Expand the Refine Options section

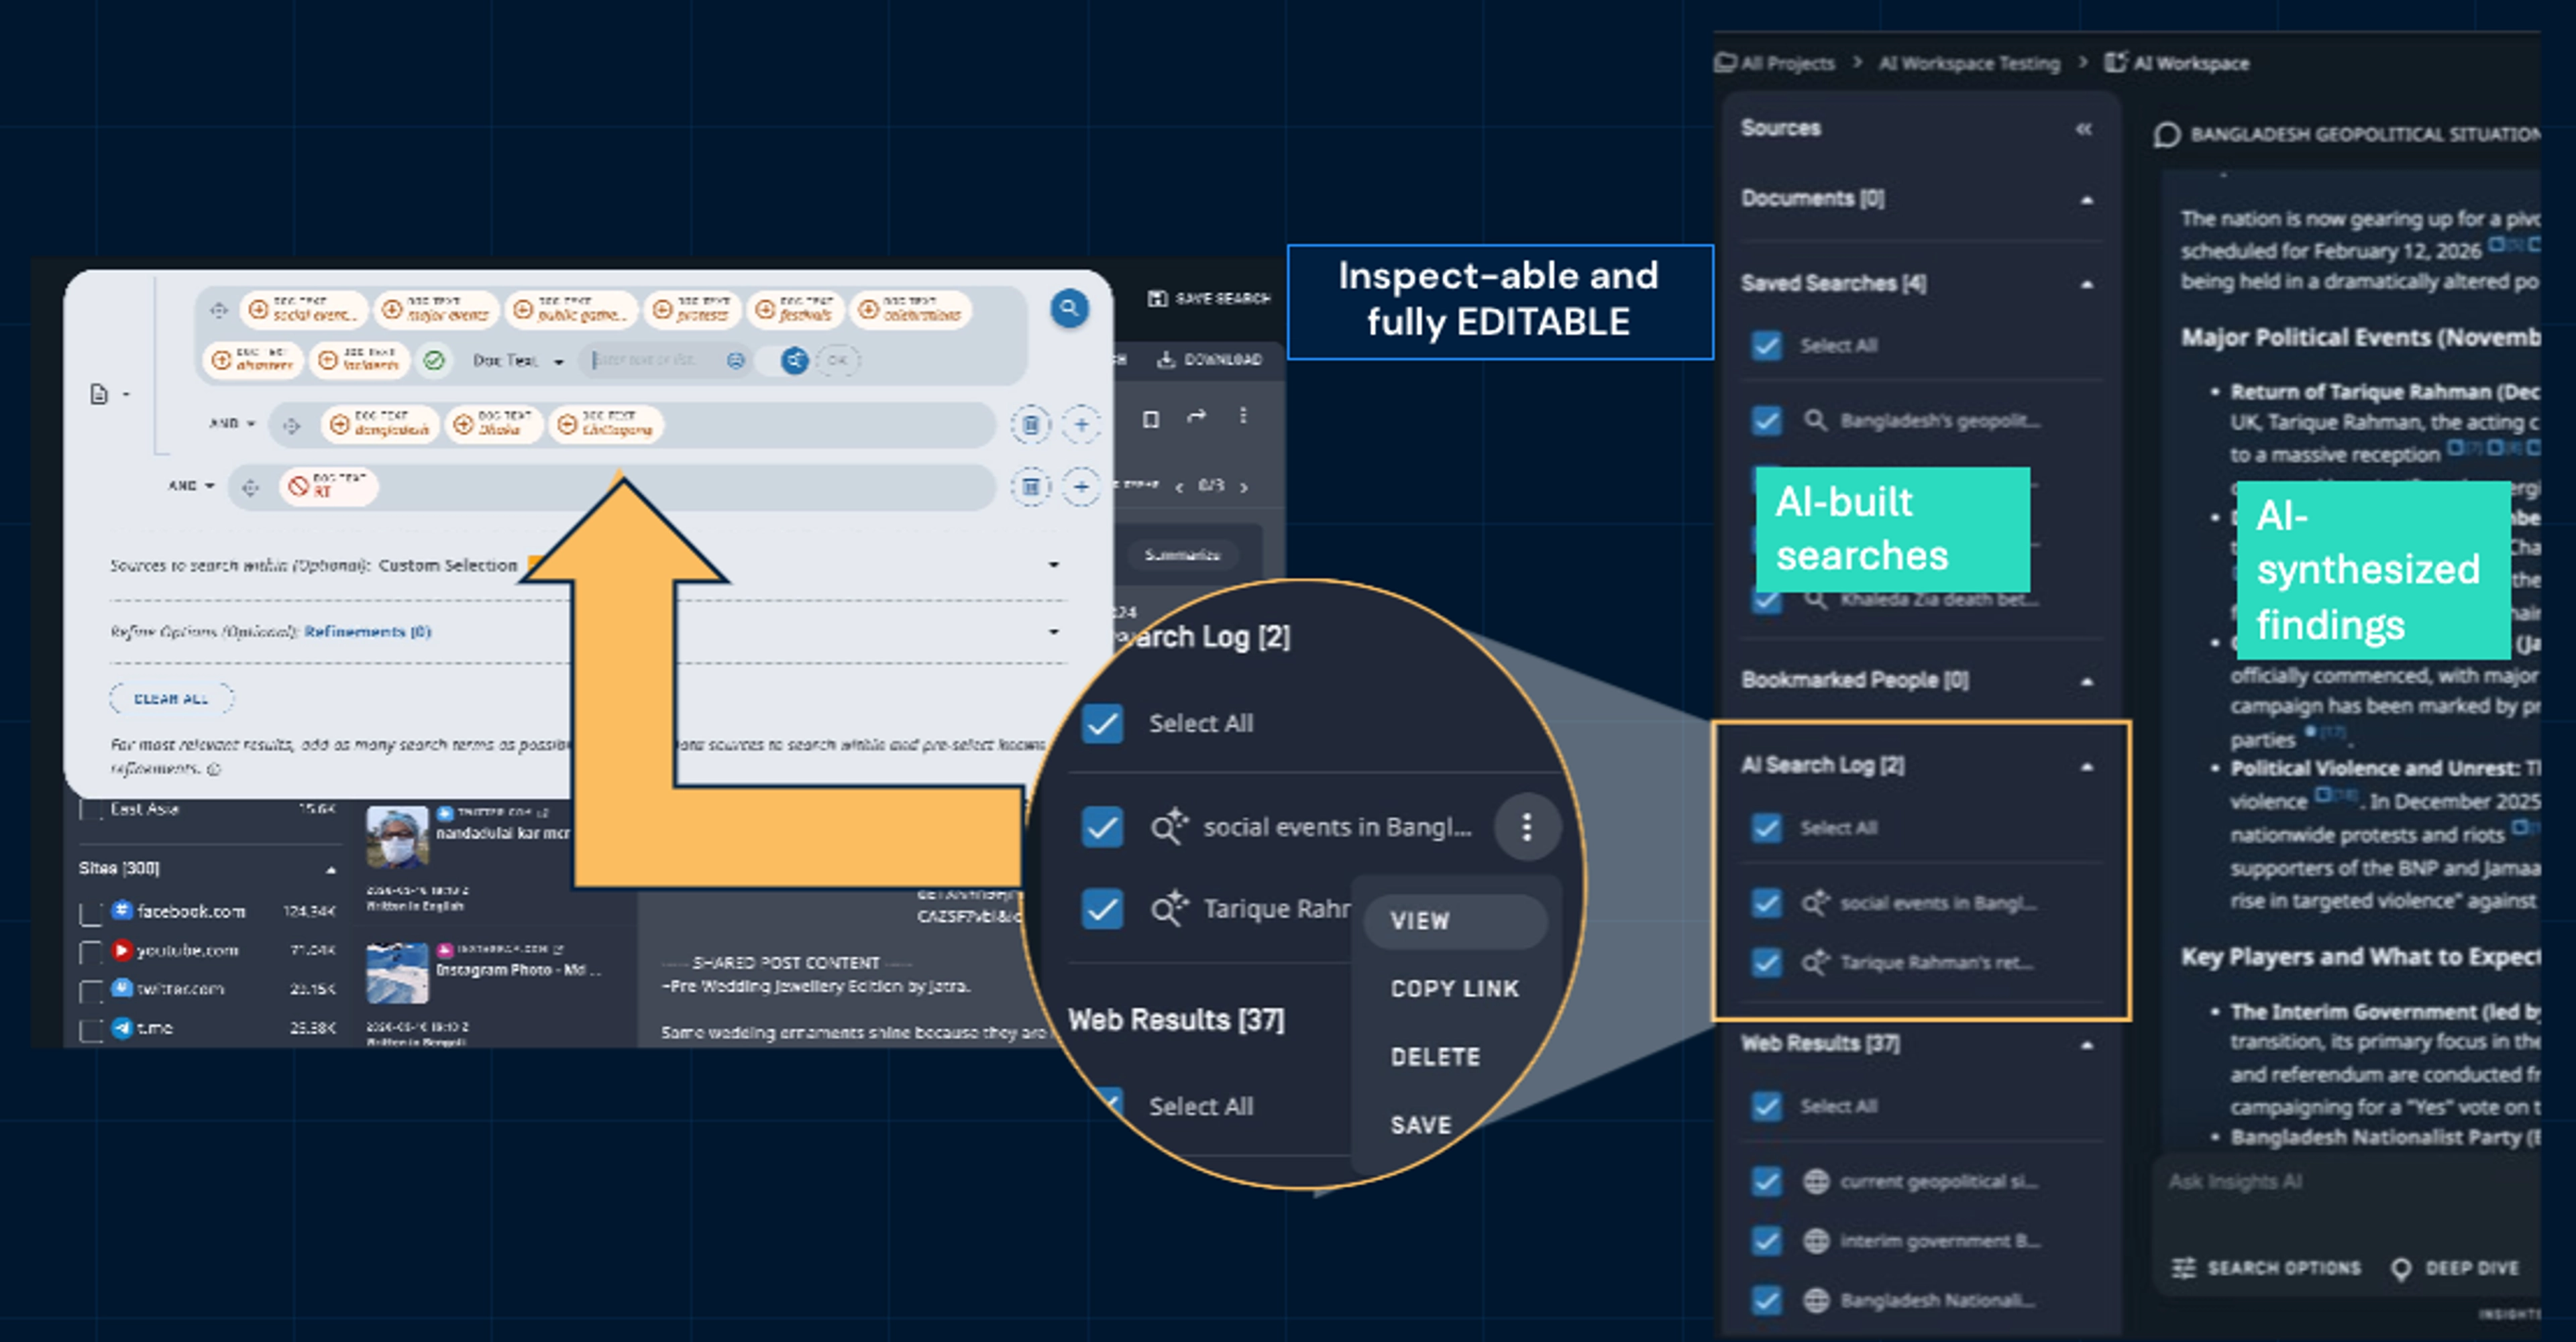point(1053,632)
